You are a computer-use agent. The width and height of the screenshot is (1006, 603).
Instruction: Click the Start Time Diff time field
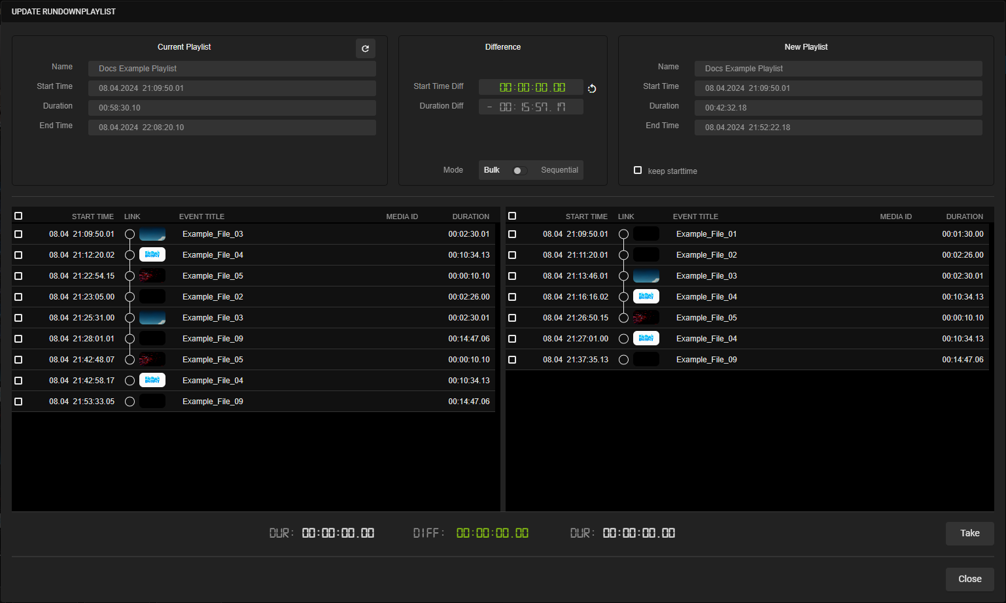click(x=530, y=86)
